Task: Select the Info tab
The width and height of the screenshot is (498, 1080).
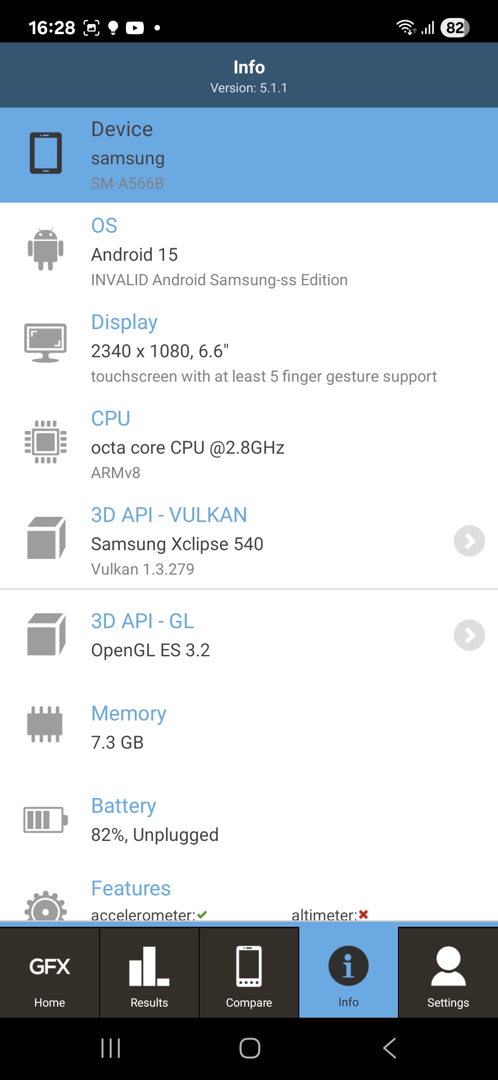Action: 349,973
